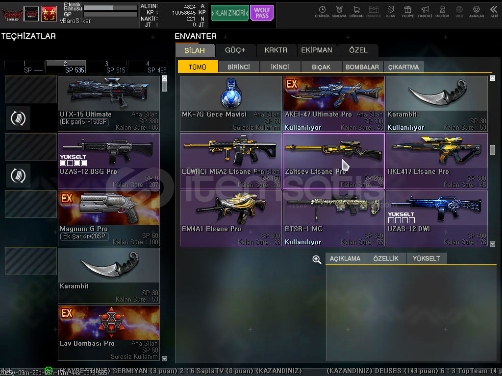Open the ÖZELLİK tab

(386, 258)
